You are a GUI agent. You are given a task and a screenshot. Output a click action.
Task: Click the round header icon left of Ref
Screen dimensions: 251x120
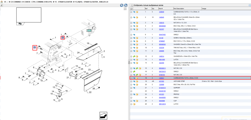click(x=131, y=9)
